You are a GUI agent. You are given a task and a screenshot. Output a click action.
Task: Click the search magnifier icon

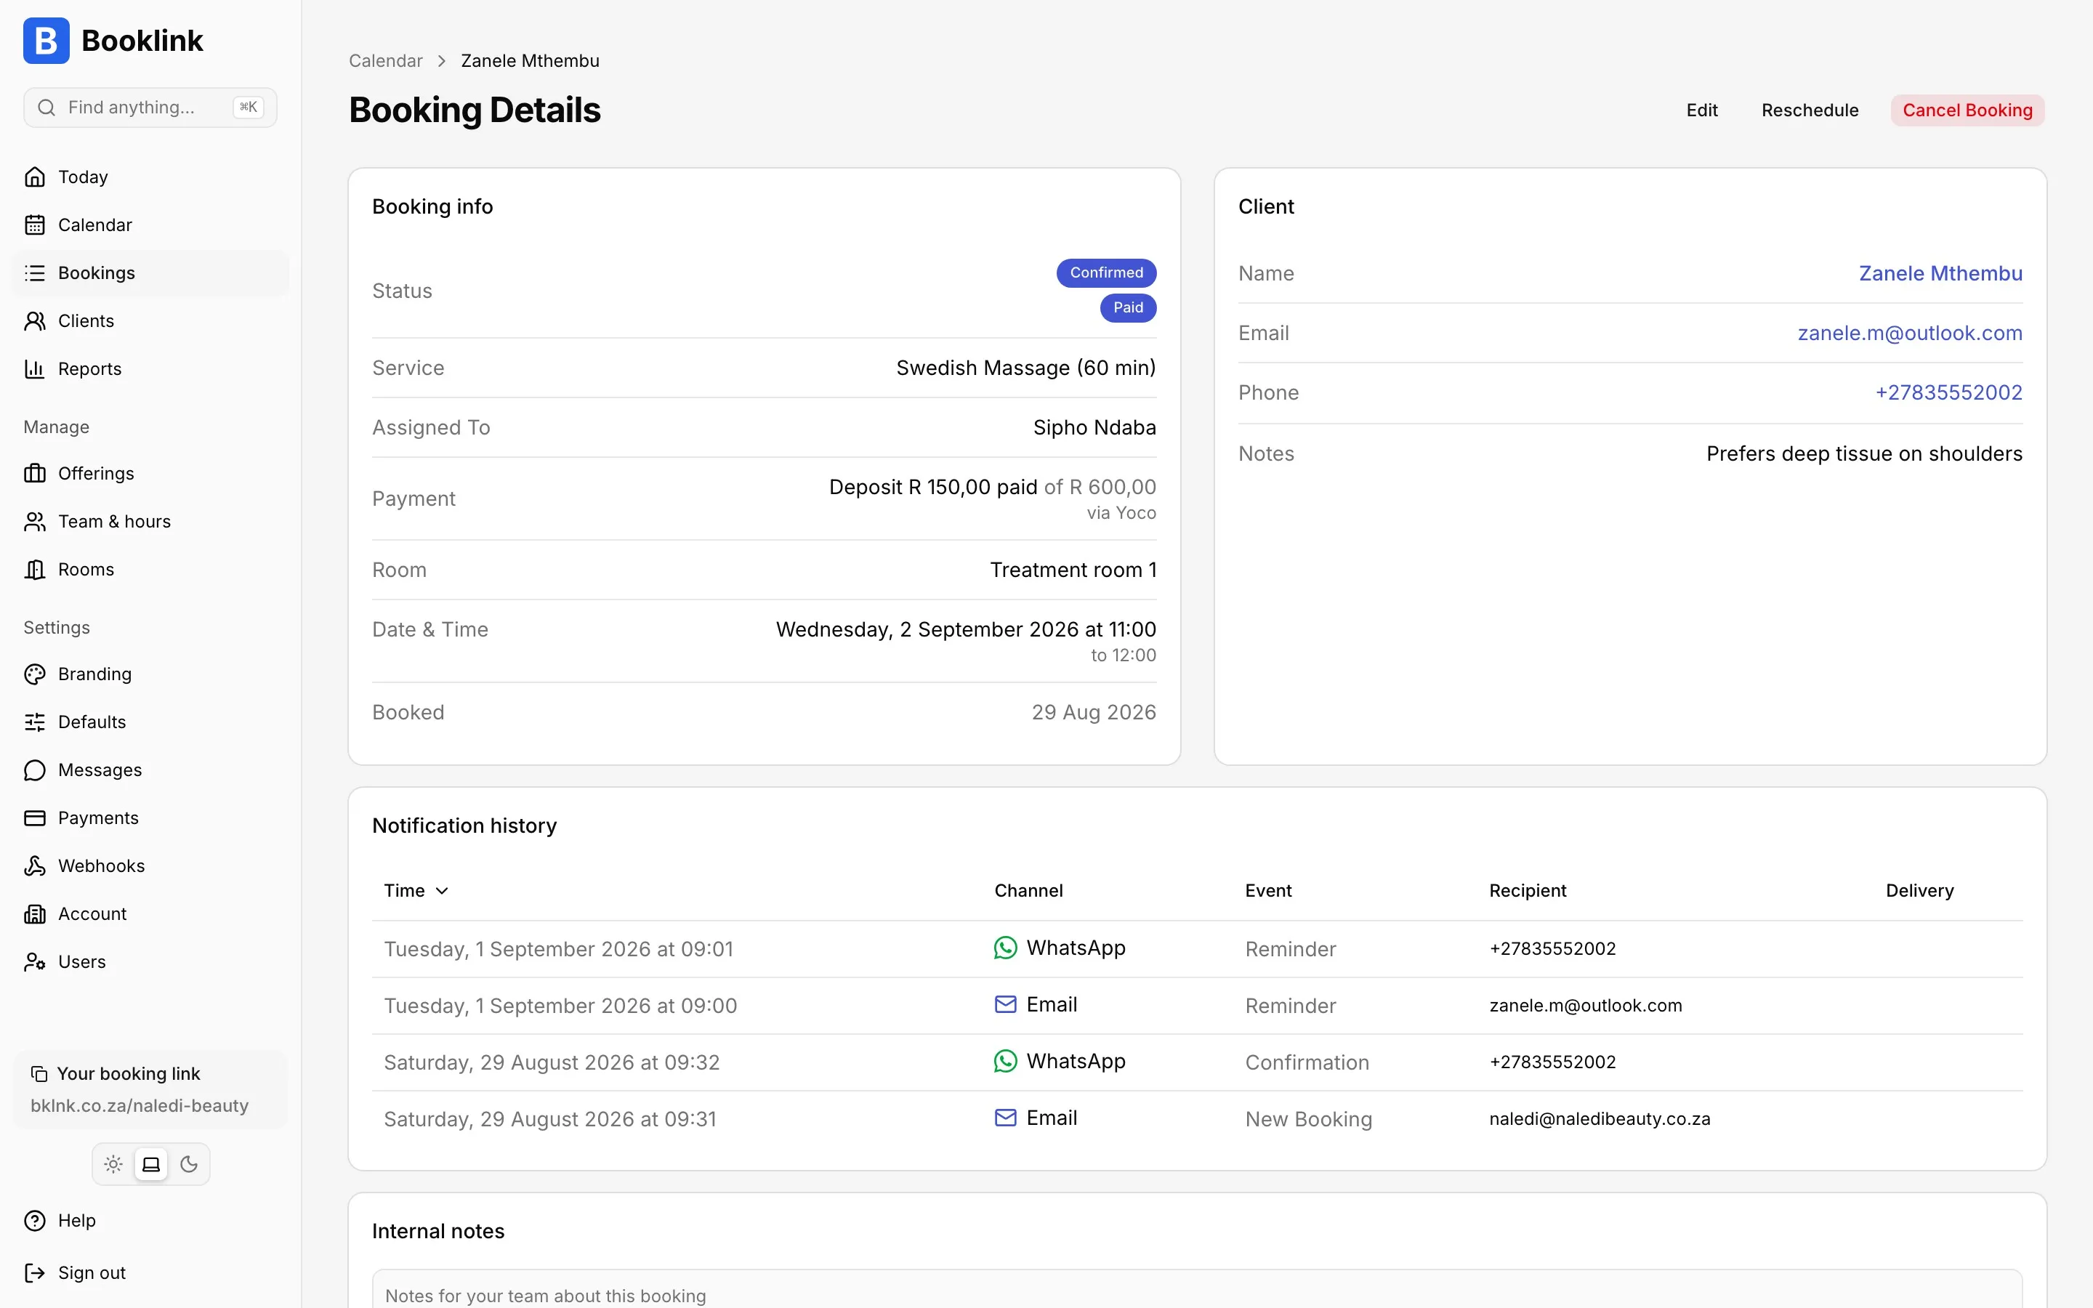tap(47, 108)
